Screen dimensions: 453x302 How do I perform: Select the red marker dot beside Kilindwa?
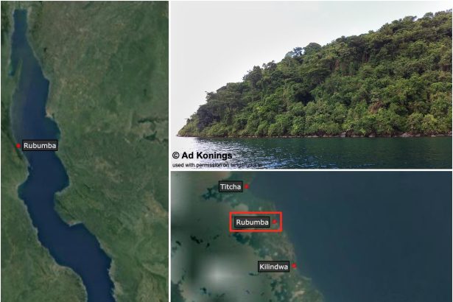click(294, 266)
